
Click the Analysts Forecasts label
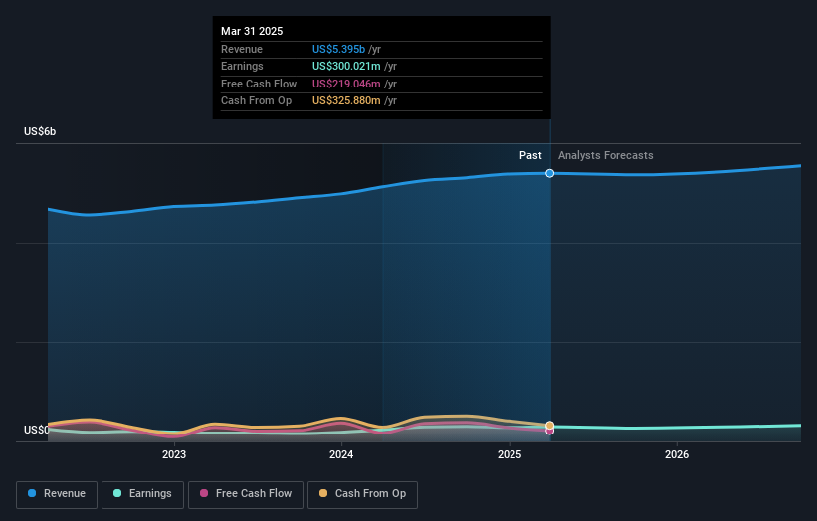(x=605, y=155)
